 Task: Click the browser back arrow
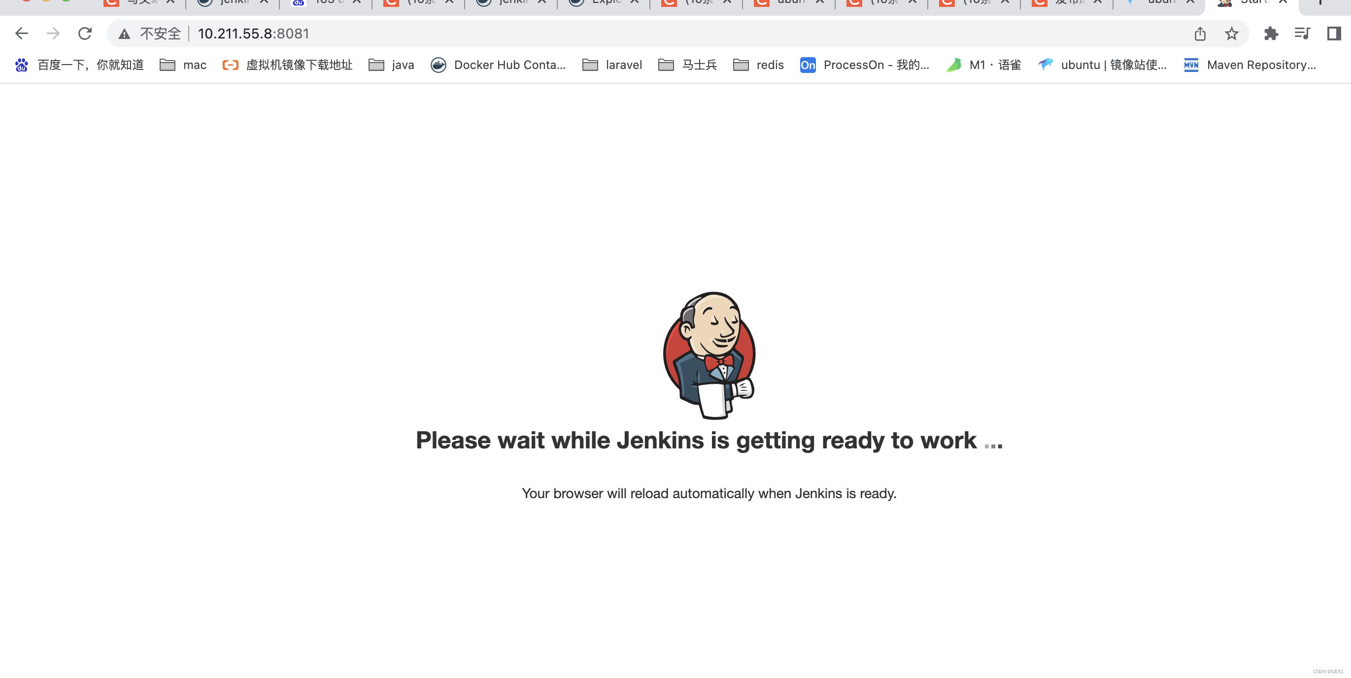click(22, 34)
